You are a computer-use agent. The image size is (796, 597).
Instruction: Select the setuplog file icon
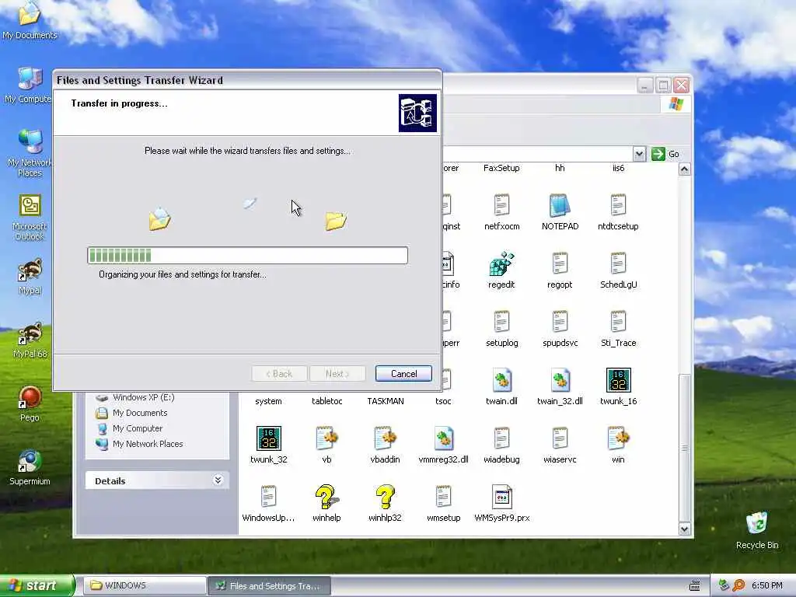(x=501, y=323)
